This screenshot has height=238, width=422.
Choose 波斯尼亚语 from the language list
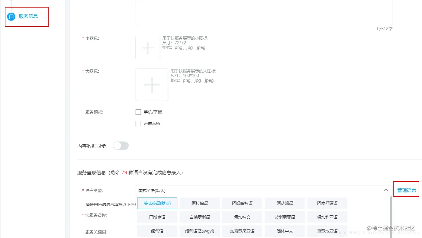point(285,217)
